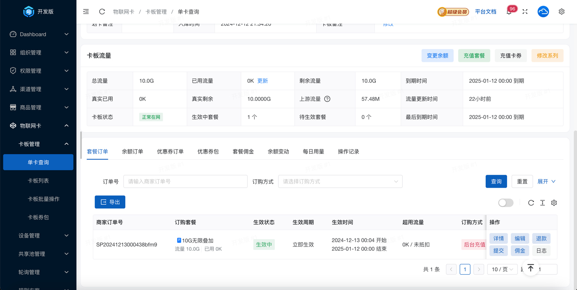Open the 10 / 页 page size selector

[x=502, y=269]
